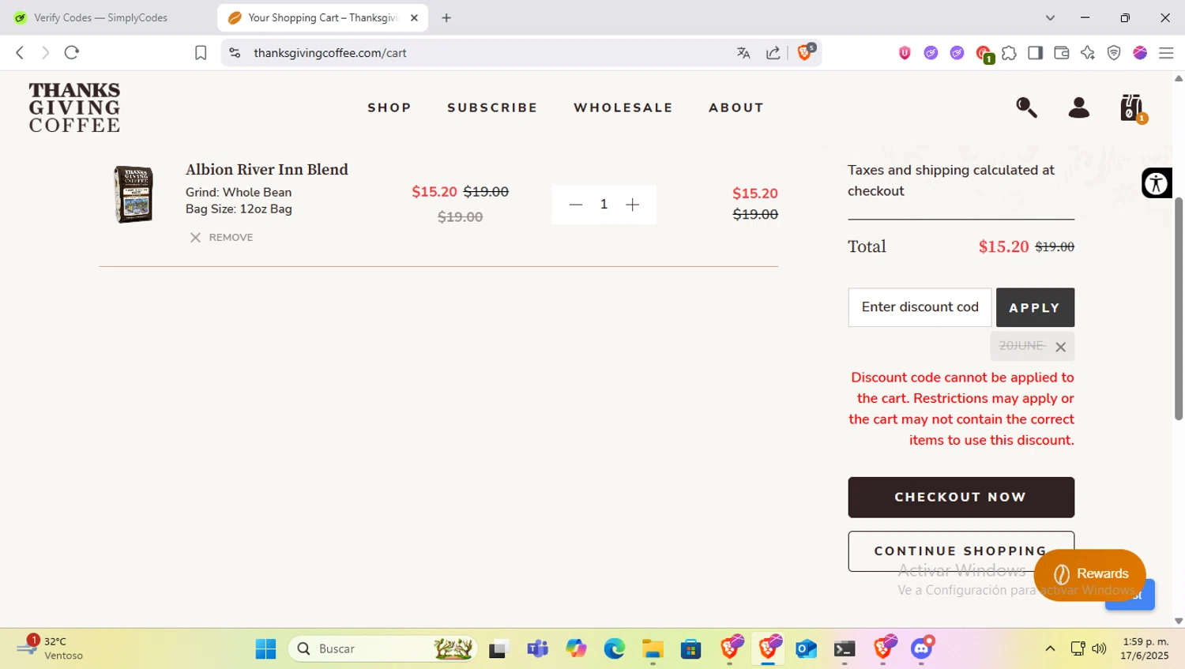Click the Albion River Inn Blend thumbnail
1185x669 pixels.
click(x=133, y=194)
